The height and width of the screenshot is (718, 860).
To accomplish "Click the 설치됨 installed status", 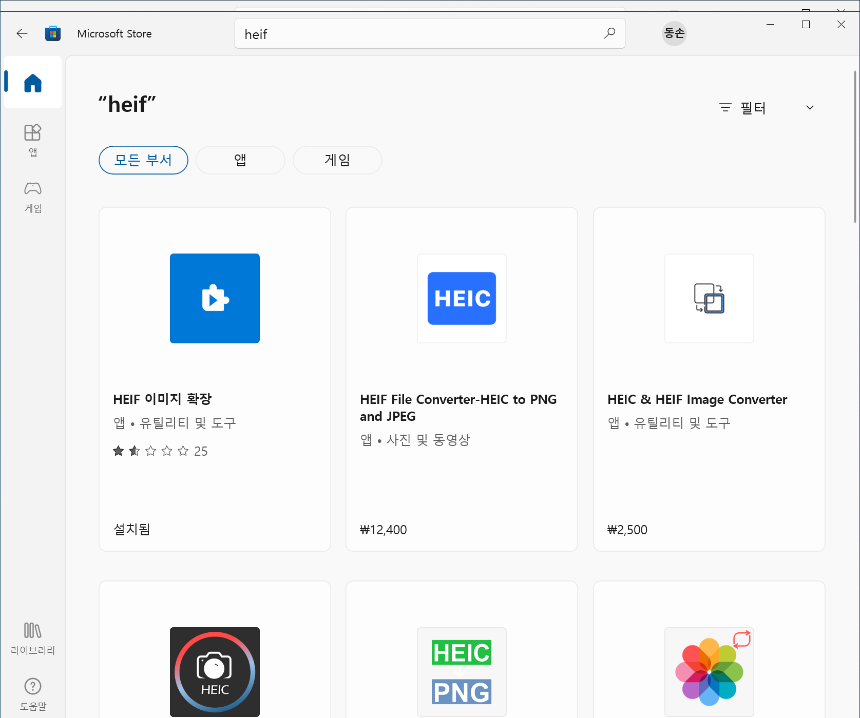I will click(x=131, y=529).
